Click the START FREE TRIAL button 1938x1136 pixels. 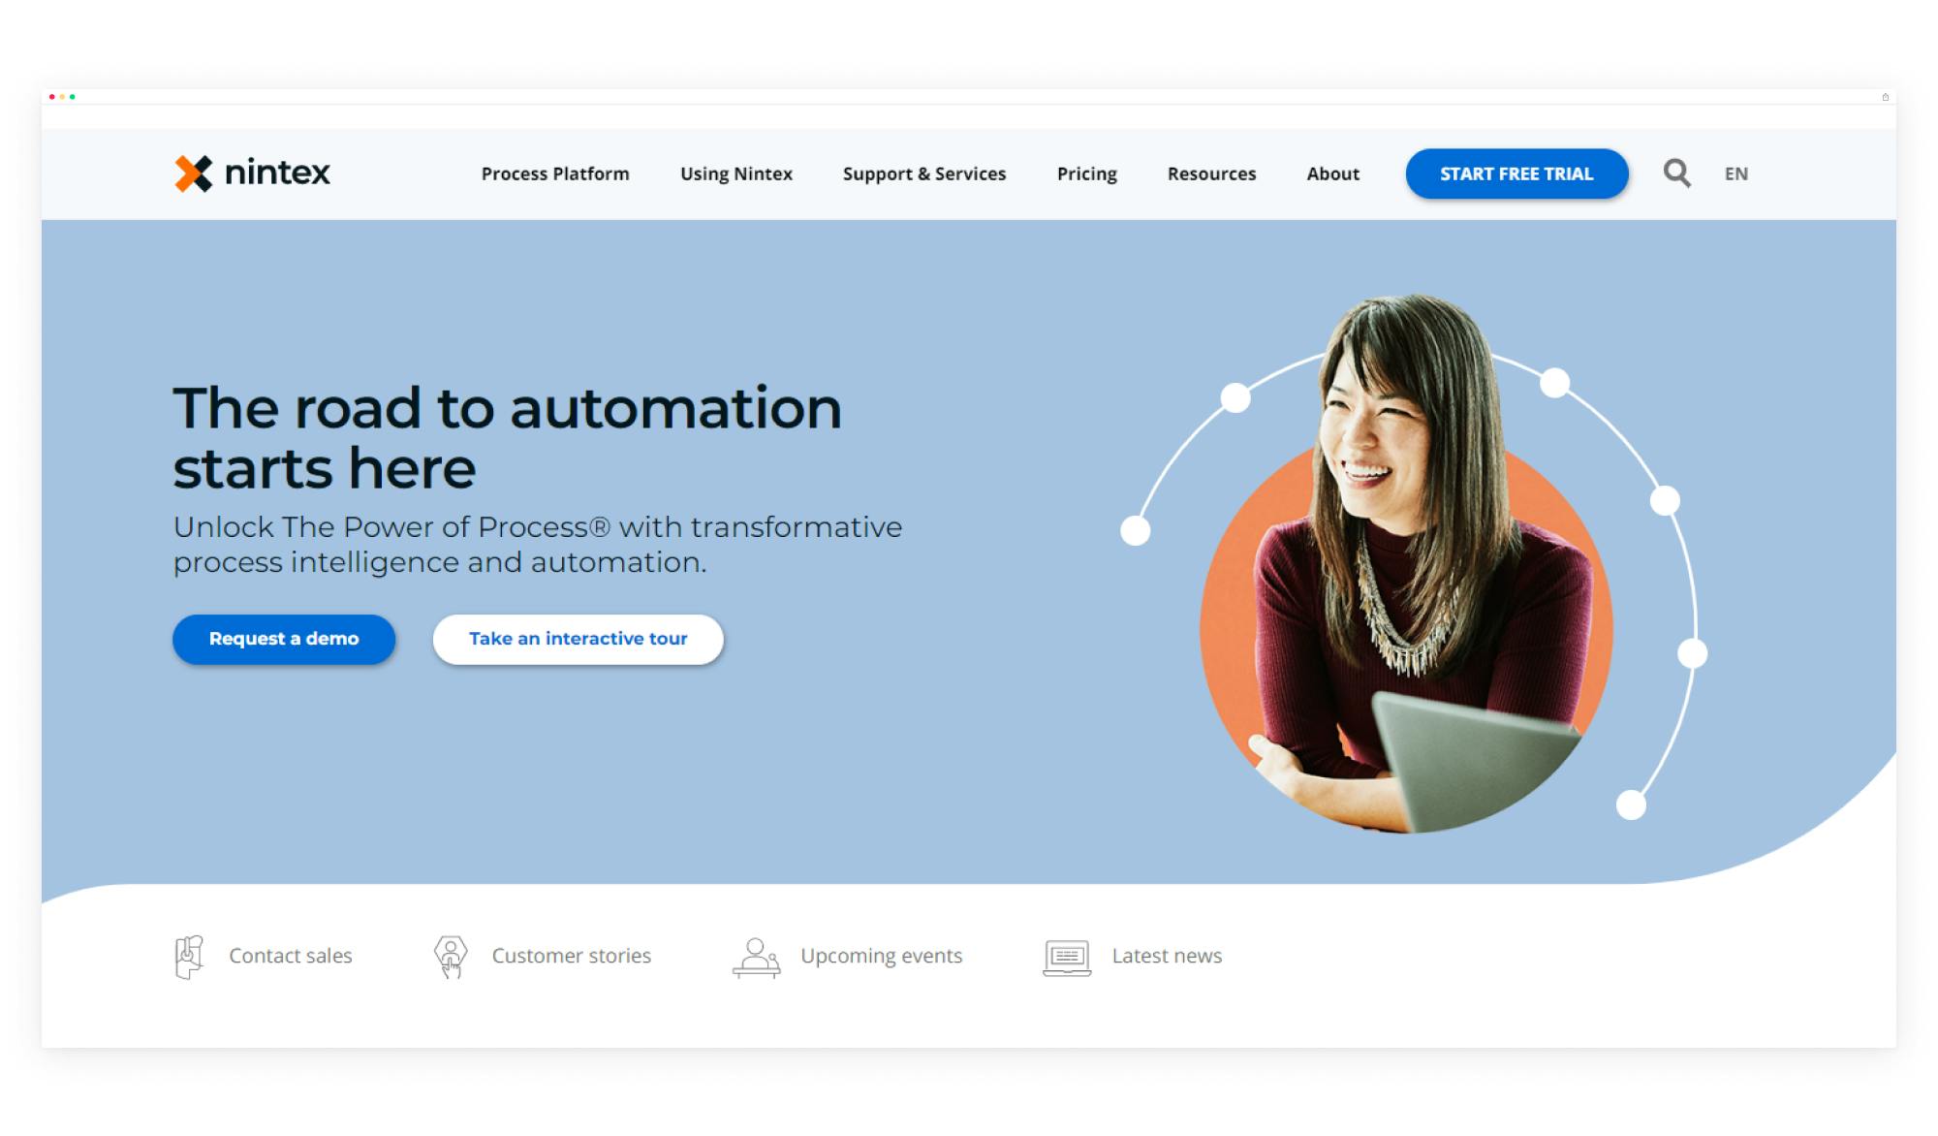[x=1516, y=174]
